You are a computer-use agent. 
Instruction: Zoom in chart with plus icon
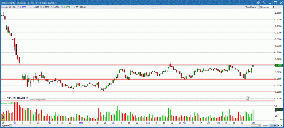click(278, 126)
